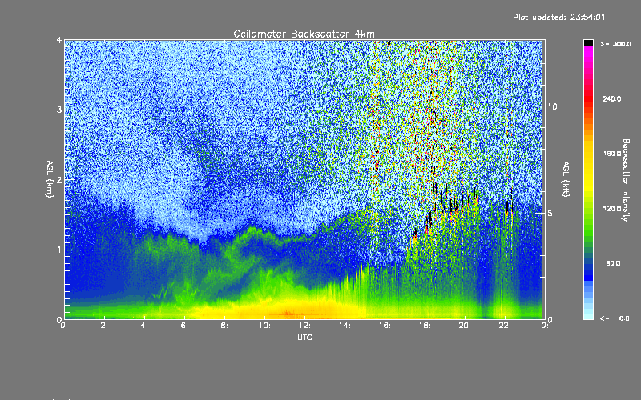Pick the red segment of the colorbar
This screenshot has height=400, width=641.
tap(588, 98)
